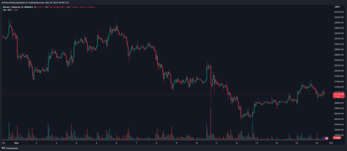Click the US flag economic event icon

pos(327,138)
